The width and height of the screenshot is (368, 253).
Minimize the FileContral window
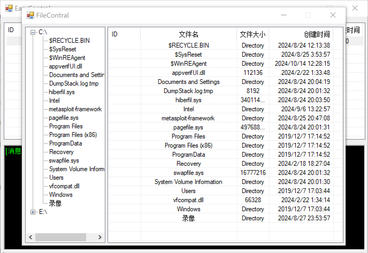284,15
